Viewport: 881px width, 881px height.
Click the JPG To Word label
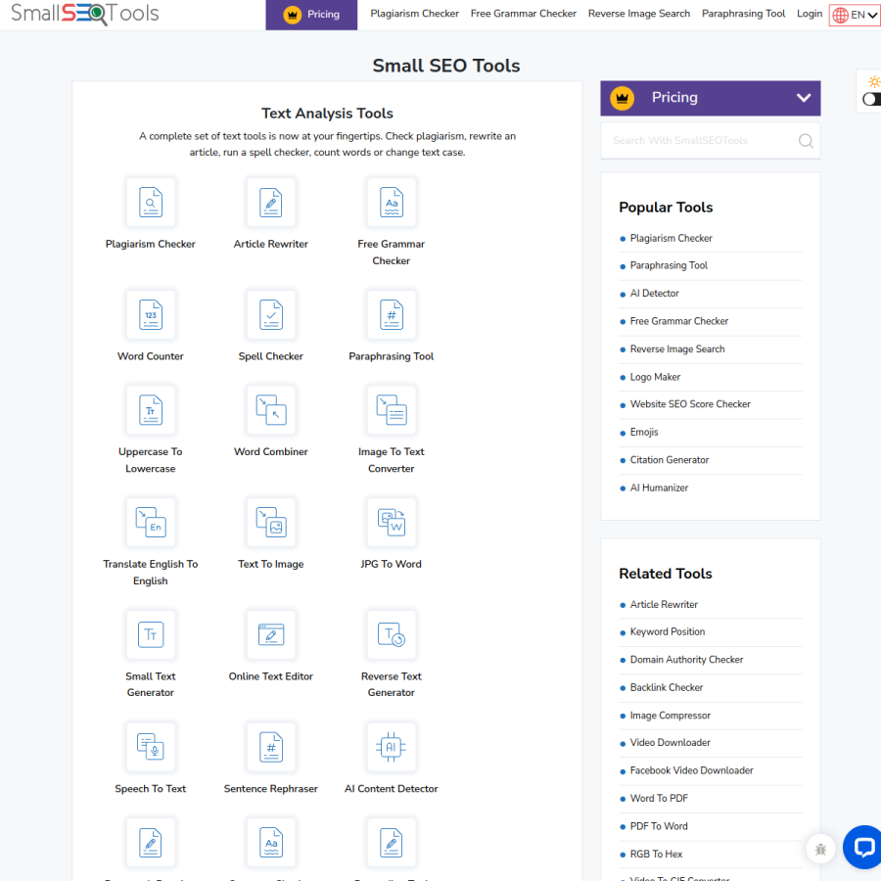pyautogui.click(x=391, y=564)
